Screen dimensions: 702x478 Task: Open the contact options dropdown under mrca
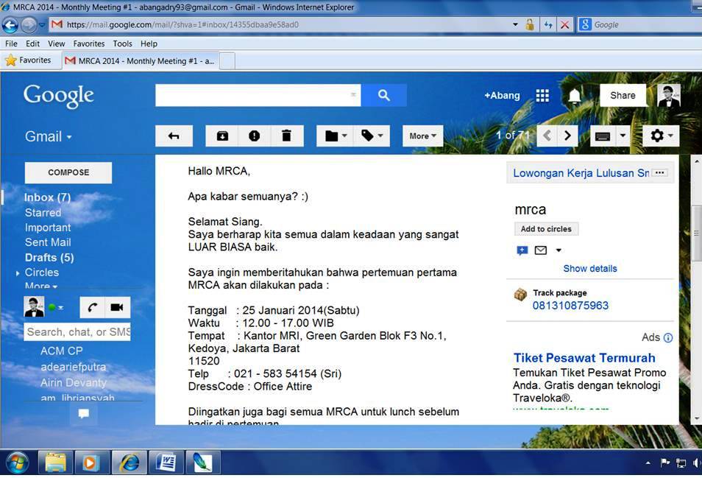(x=559, y=250)
